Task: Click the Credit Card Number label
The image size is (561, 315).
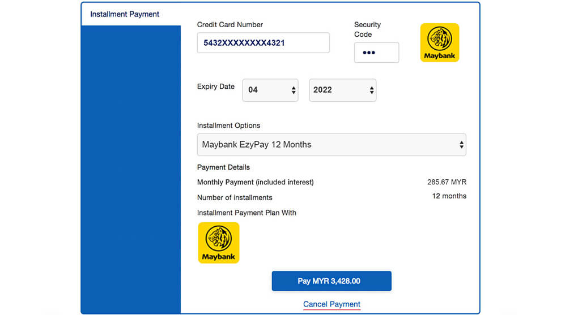Action: [x=229, y=25]
